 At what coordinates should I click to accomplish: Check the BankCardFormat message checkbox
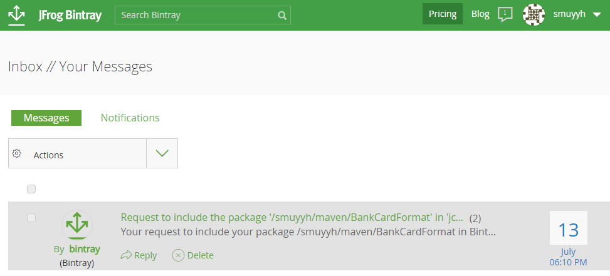[x=31, y=218]
